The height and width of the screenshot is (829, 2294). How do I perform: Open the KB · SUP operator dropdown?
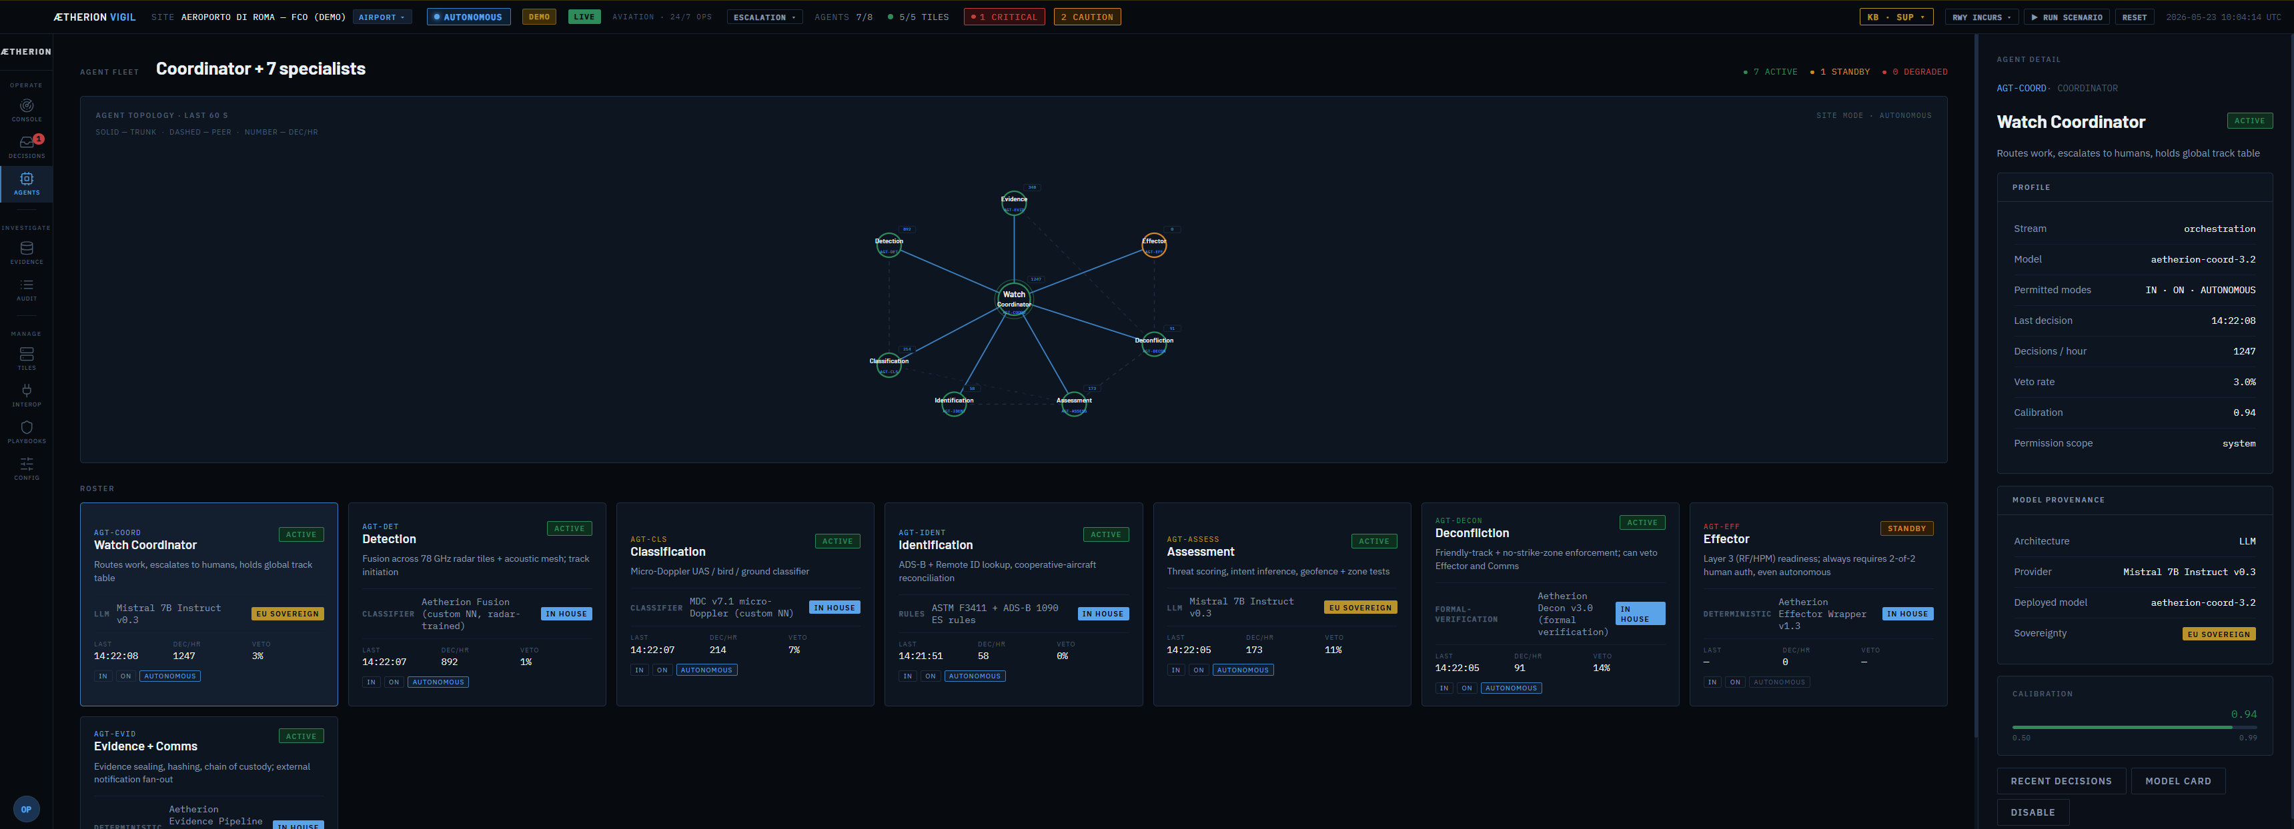coord(1896,17)
